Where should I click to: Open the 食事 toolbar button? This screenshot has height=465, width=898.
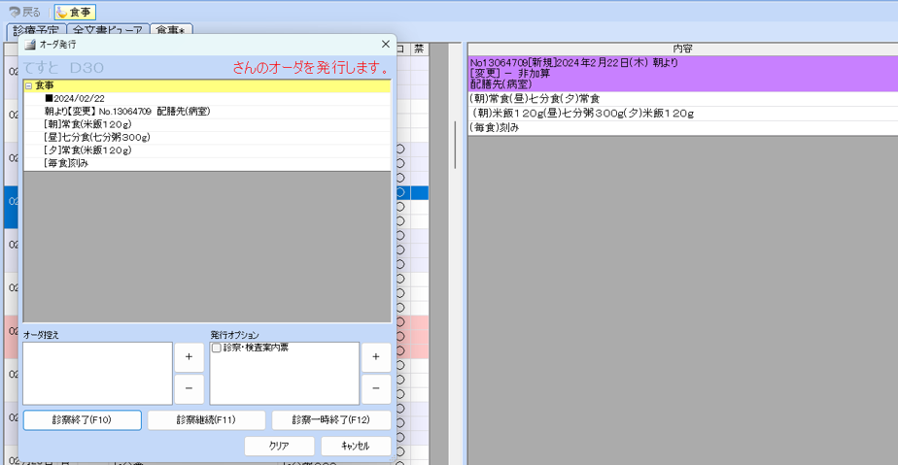click(x=75, y=12)
